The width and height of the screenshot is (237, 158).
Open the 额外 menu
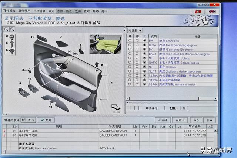point(51,11)
